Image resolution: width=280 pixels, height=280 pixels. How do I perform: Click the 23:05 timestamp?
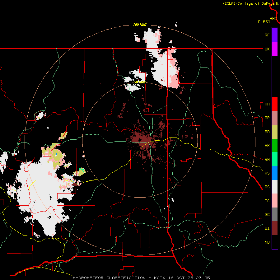(203, 278)
